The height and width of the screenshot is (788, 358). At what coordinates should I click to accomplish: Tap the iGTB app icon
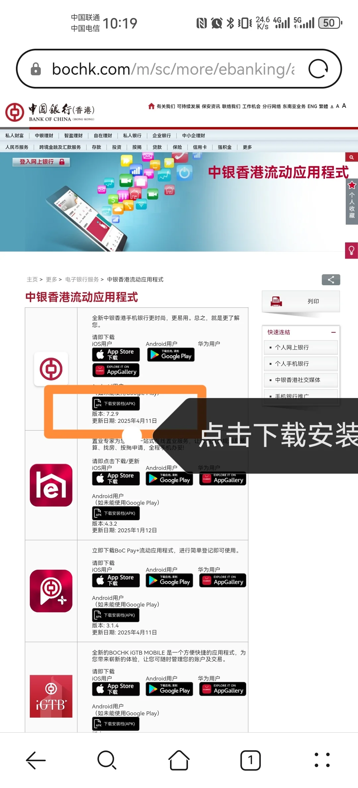tap(51, 696)
